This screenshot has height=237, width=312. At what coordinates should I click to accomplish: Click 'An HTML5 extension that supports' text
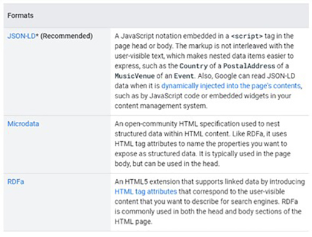coord(169,182)
